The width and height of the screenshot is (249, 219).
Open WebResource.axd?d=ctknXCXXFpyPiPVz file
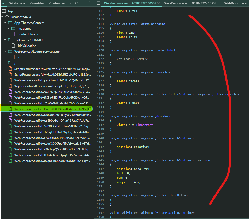click(53, 144)
